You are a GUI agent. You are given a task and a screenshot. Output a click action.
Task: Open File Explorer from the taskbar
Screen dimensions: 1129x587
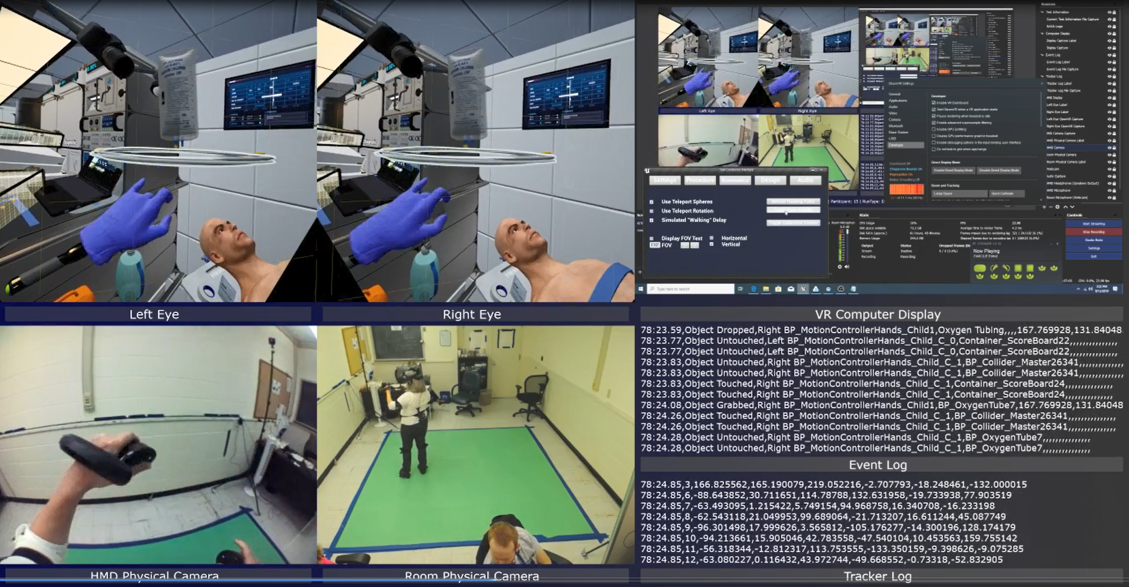765,289
